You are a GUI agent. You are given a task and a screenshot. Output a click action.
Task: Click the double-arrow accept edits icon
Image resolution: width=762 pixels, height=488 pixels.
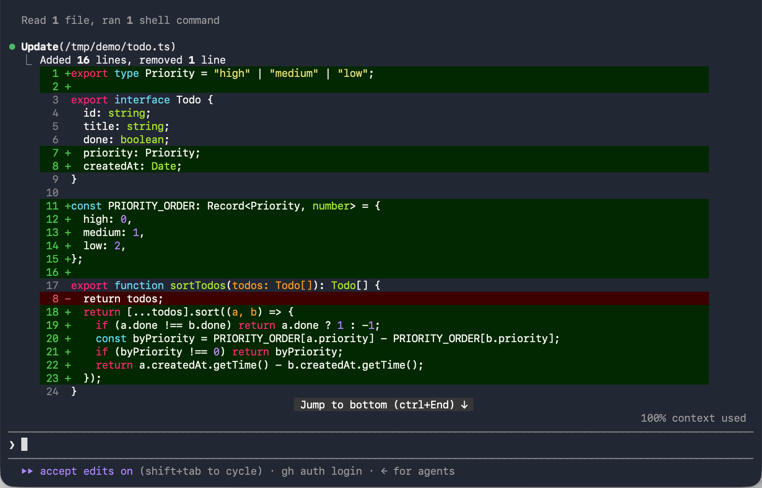click(x=27, y=471)
